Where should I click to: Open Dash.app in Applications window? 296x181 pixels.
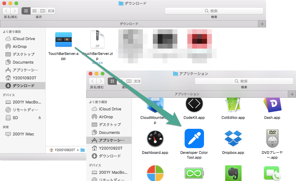(272, 105)
